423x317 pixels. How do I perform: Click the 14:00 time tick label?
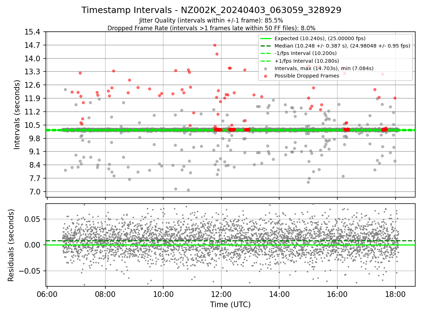pyautogui.click(x=279, y=294)
